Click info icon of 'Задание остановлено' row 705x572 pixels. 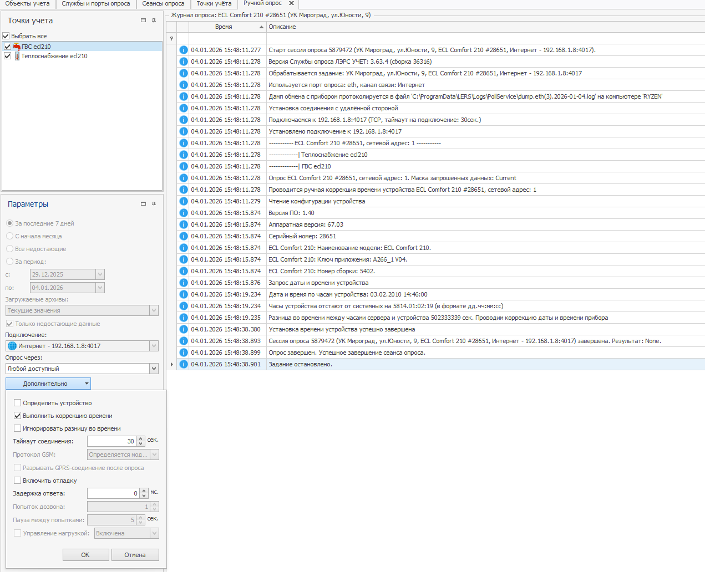184,364
